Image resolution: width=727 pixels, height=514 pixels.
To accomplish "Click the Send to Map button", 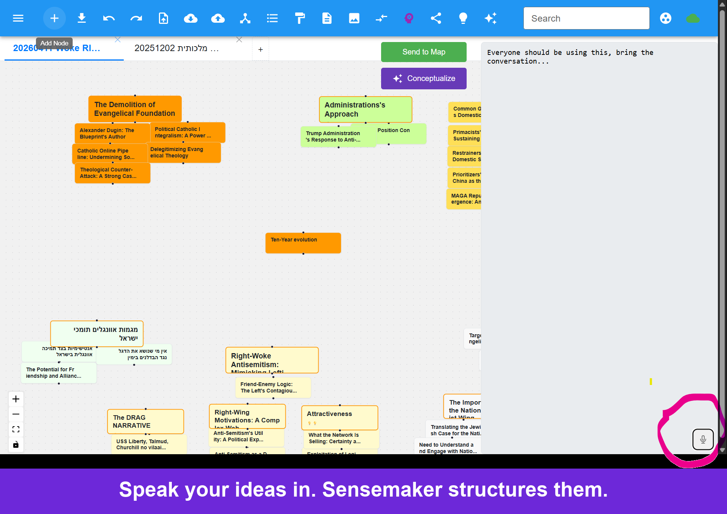I will pyautogui.click(x=424, y=52).
